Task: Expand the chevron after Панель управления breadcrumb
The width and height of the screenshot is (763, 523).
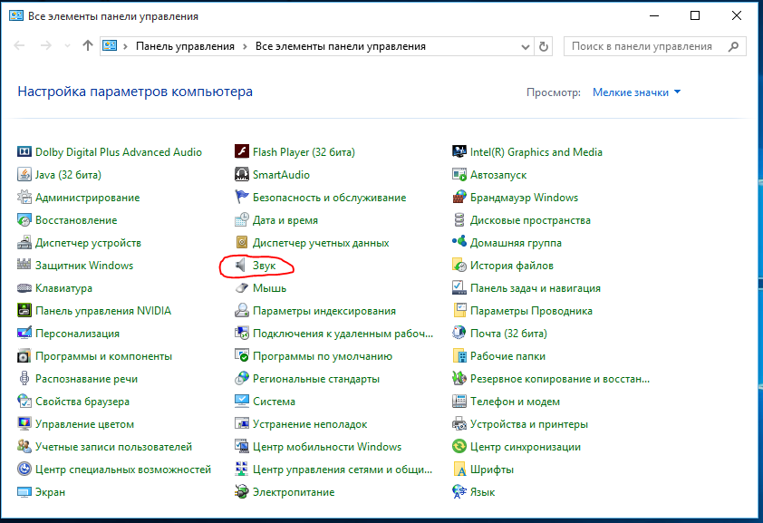Action: click(x=245, y=46)
